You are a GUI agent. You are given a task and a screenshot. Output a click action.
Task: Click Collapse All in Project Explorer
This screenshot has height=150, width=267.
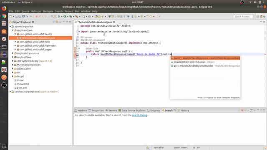pos(54,22)
